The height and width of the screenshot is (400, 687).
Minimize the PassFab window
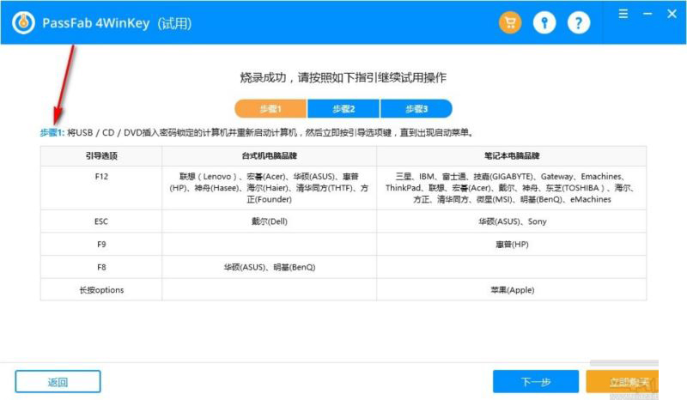click(647, 14)
